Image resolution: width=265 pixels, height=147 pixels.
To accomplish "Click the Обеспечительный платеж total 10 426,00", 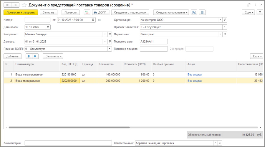I will [248, 135].
